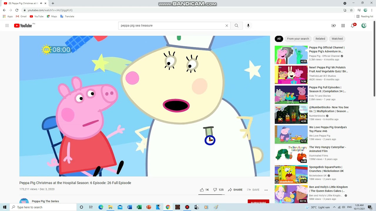Open Word from the taskbar

coord(130,207)
